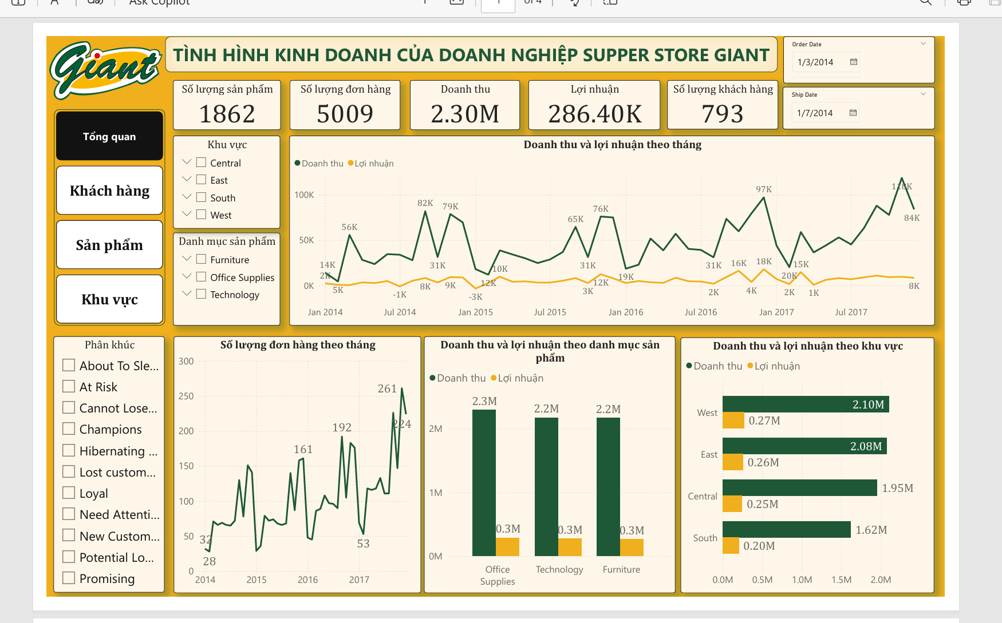Click the Giant store logo
The height and width of the screenshot is (623, 1002).
click(106, 70)
